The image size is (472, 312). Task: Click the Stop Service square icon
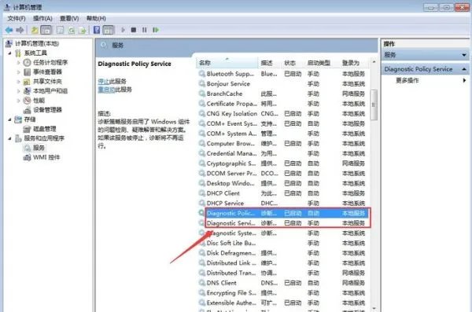pos(134,30)
